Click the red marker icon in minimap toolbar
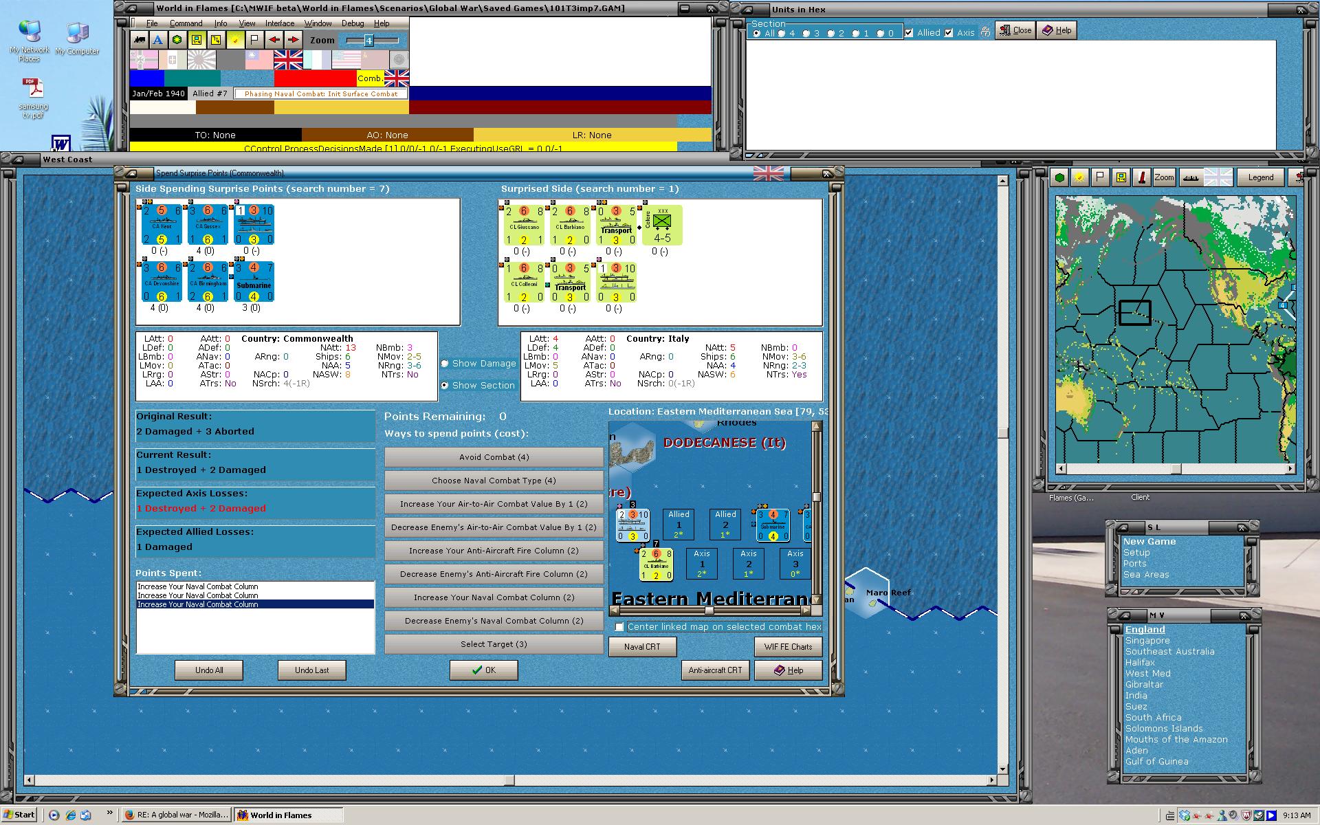The height and width of the screenshot is (825, 1320). (x=1141, y=177)
